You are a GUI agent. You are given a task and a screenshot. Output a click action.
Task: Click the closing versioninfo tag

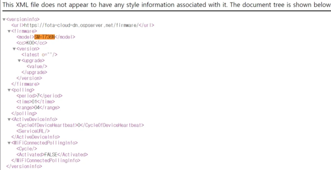[x=24, y=166]
